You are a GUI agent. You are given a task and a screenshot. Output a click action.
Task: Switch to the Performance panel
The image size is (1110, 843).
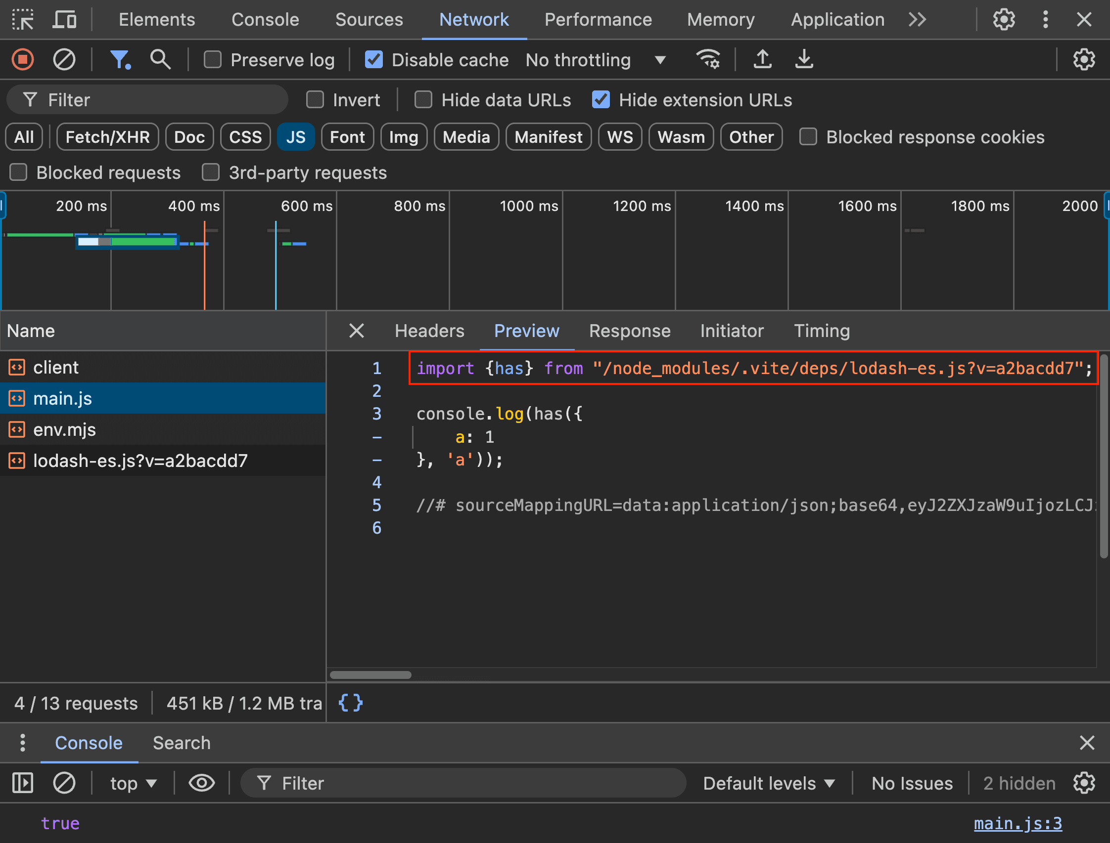pos(598,20)
